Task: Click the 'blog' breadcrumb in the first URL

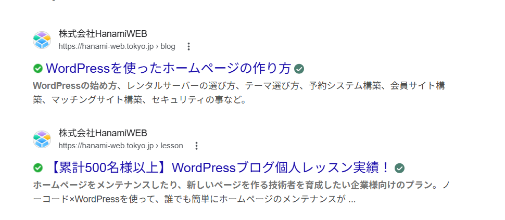Action: point(168,46)
